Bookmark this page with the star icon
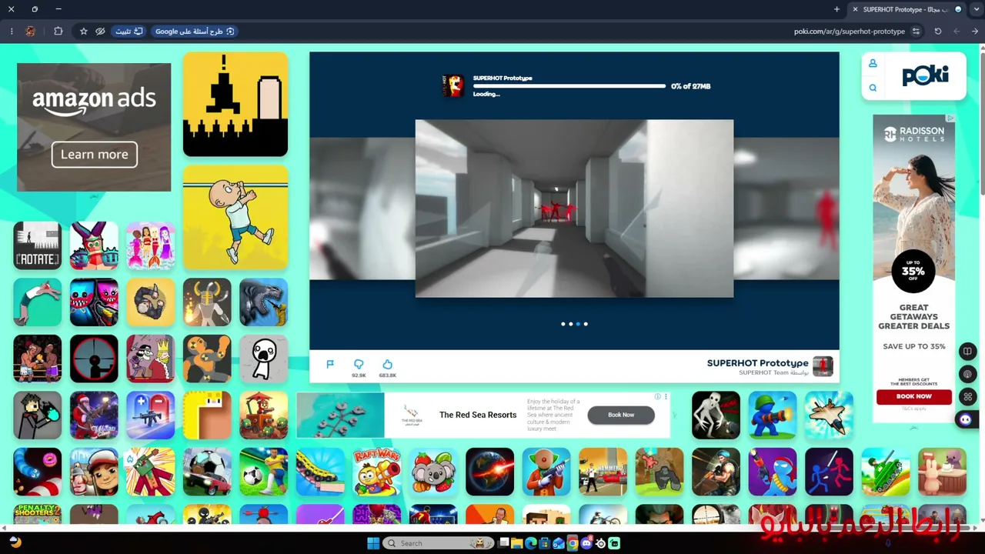The width and height of the screenshot is (985, 554). pos(84,32)
